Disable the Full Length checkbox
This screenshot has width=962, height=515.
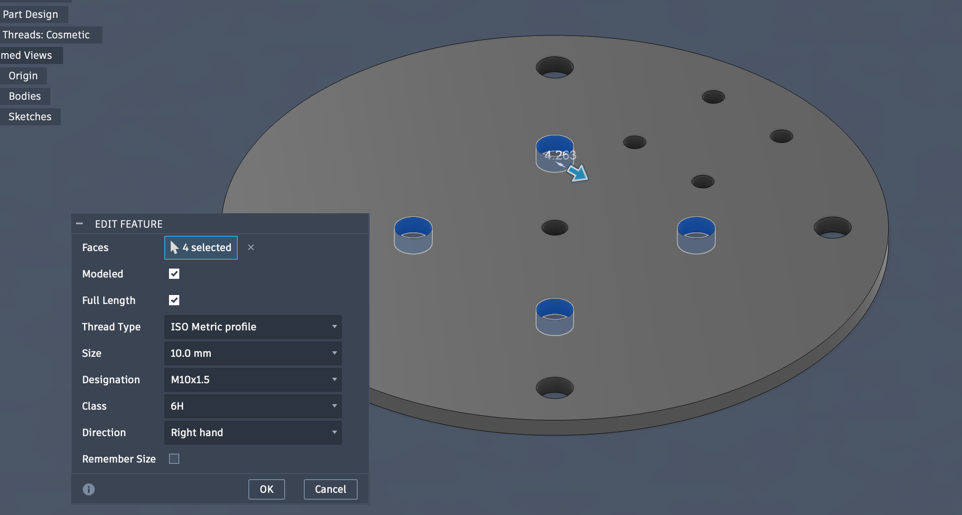point(174,300)
